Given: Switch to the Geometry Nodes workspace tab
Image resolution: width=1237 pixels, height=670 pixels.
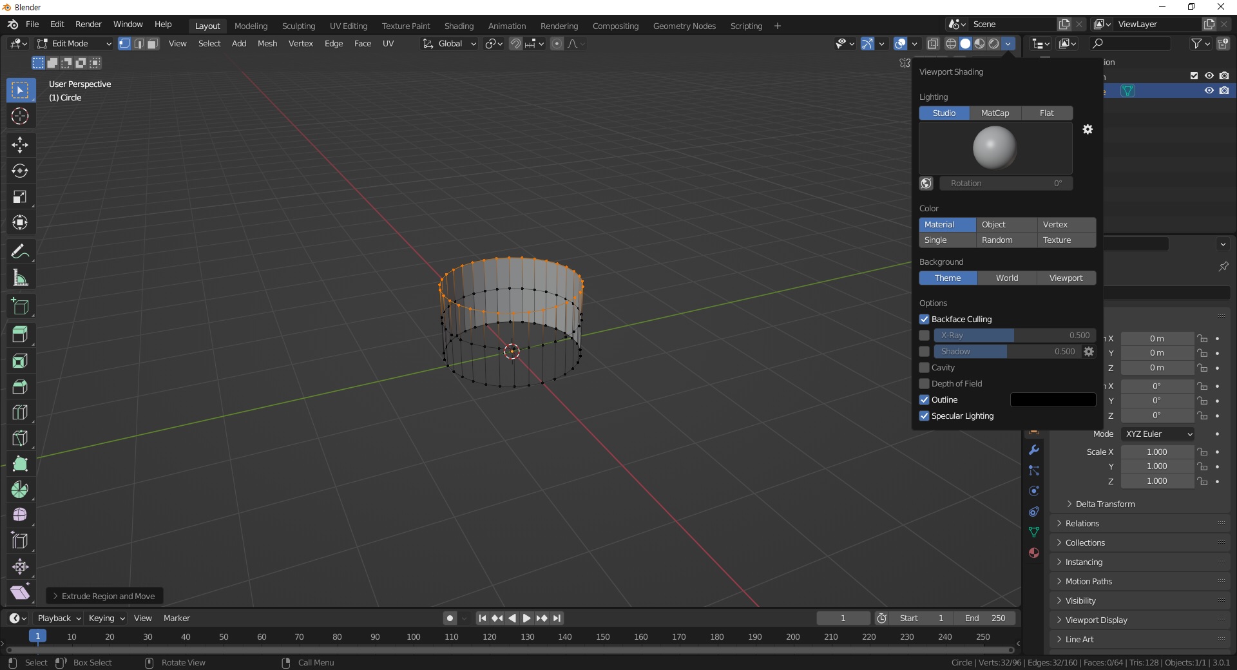Looking at the screenshot, I should 684,26.
